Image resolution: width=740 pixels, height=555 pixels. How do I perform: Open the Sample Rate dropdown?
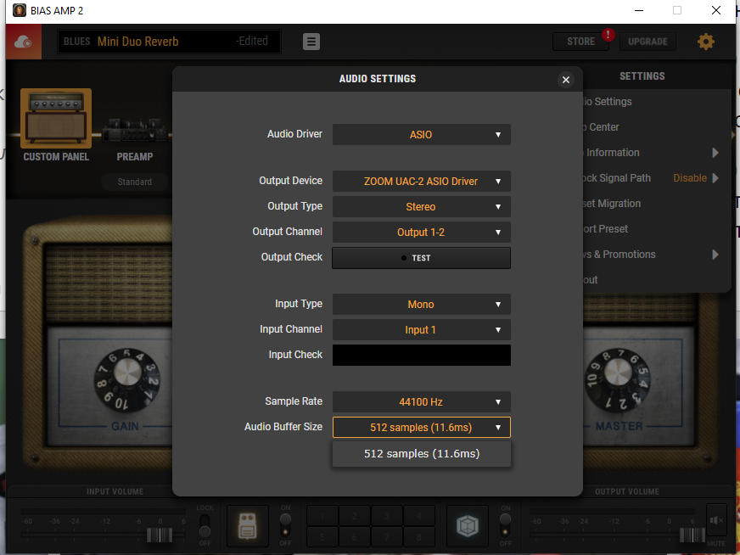tap(422, 402)
